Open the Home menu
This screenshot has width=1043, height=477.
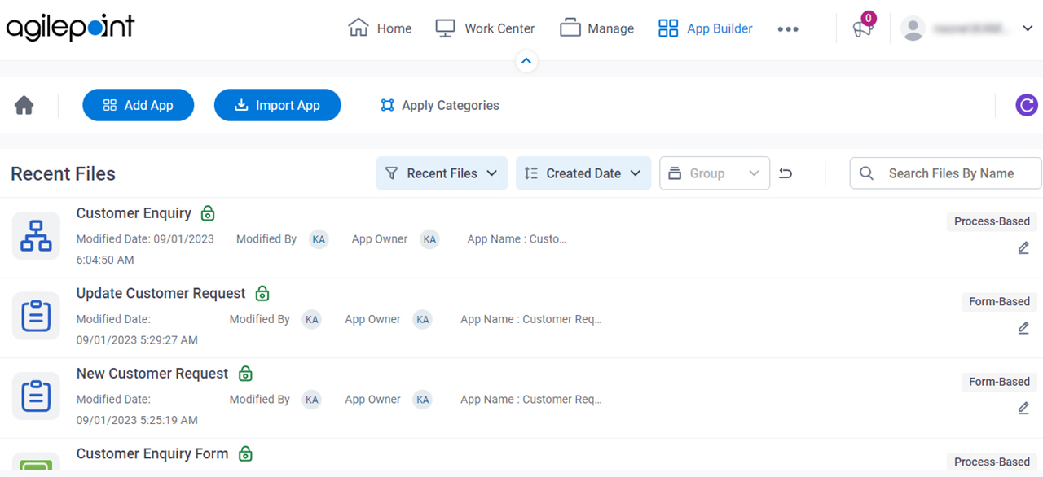(x=380, y=28)
